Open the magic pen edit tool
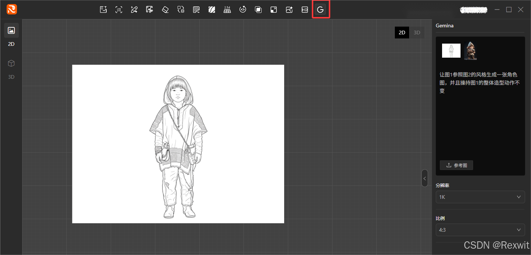Viewport: 531px width, 255px height. point(134,10)
